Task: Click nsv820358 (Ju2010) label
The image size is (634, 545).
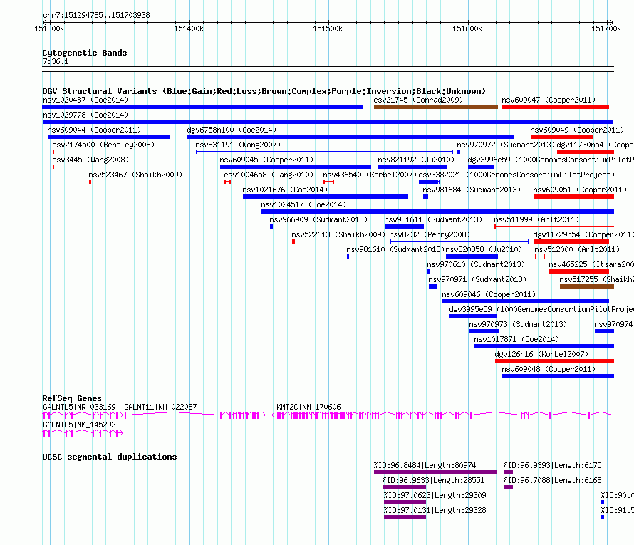Action: click(x=484, y=249)
